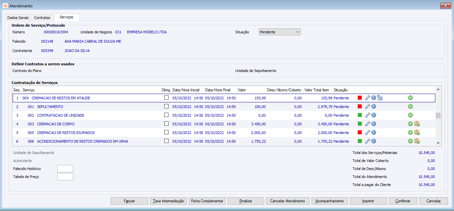Toggle Obrig. checkbox for CREMACAO DE RESTOS EXUMADOS
This screenshot has width=454, height=211.
tap(166, 132)
